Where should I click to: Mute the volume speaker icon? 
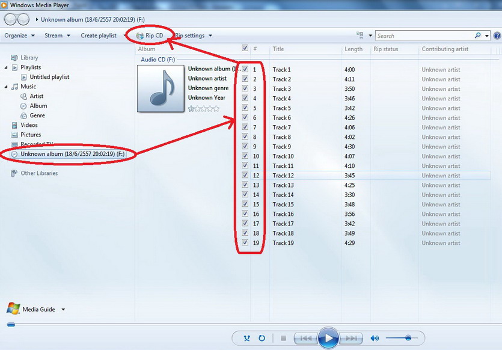pos(375,338)
